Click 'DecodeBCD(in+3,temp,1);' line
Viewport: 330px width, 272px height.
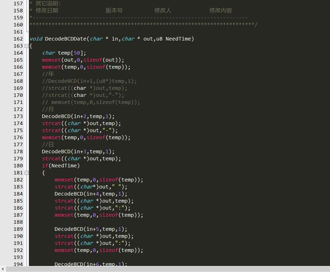click(x=78, y=151)
